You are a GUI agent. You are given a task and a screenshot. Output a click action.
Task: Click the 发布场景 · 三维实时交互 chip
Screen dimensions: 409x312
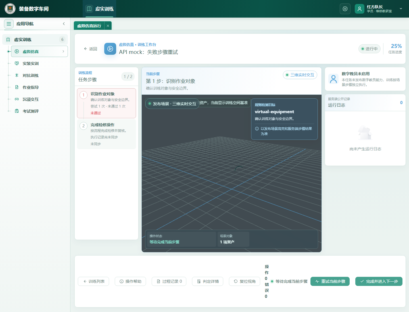pyautogui.click(x=172, y=104)
